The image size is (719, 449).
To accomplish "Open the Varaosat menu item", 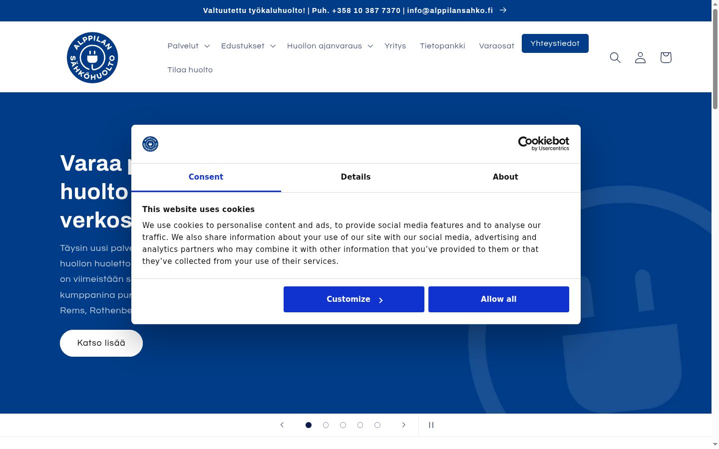I will tap(496, 46).
